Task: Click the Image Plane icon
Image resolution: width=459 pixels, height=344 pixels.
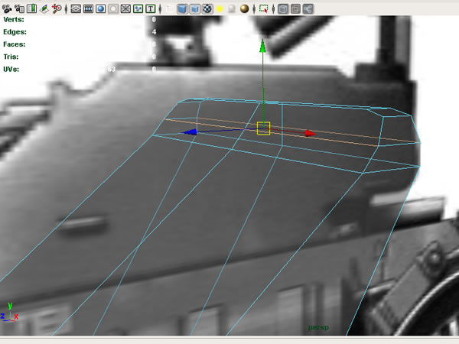Action: [x=44, y=8]
